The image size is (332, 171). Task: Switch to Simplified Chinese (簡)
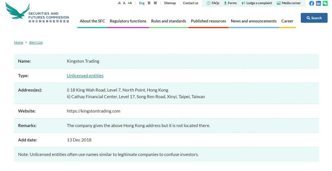(x=155, y=3)
